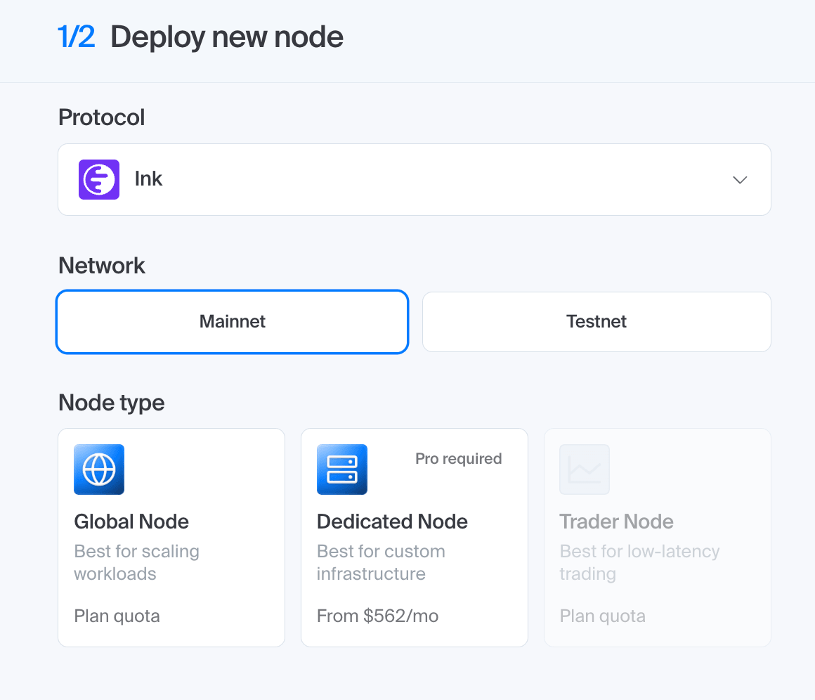Click the Node type section label
The image size is (815, 700).
click(111, 403)
